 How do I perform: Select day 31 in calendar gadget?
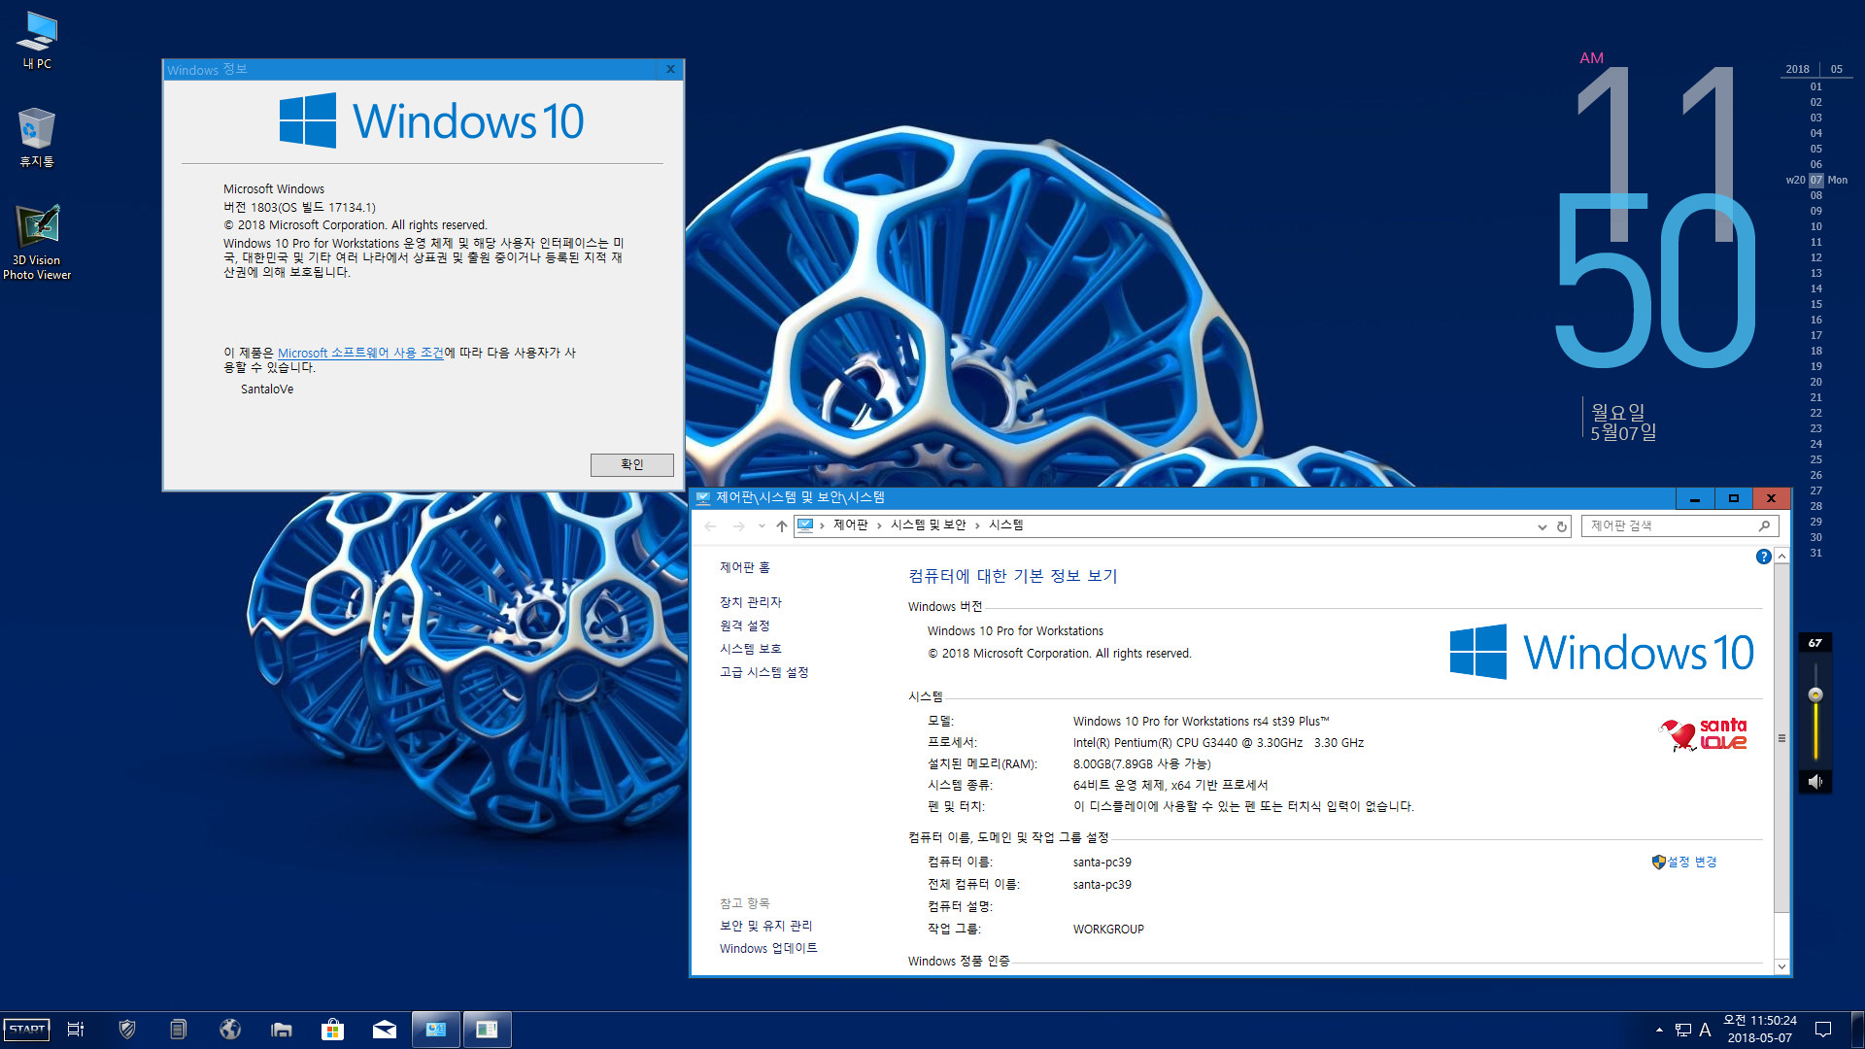(1815, 553)
